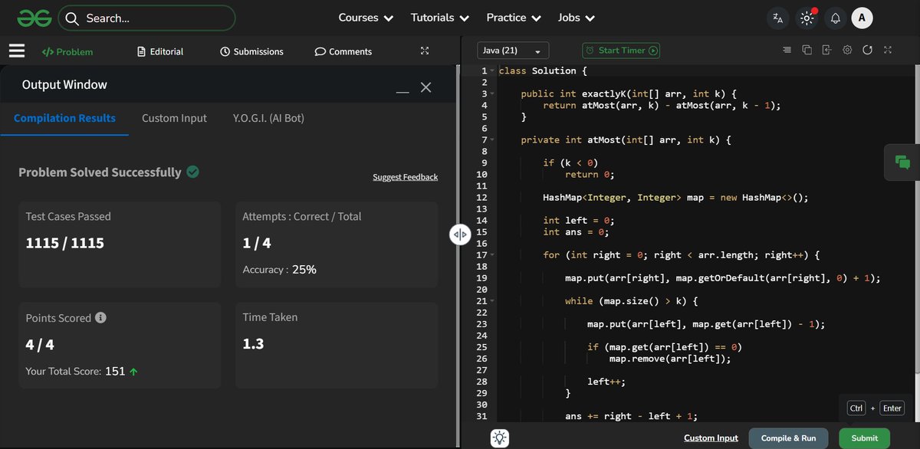920x449 pixels.
Task: Click the import/exit arrow editor icon
Action: click(x=826, y=50)
